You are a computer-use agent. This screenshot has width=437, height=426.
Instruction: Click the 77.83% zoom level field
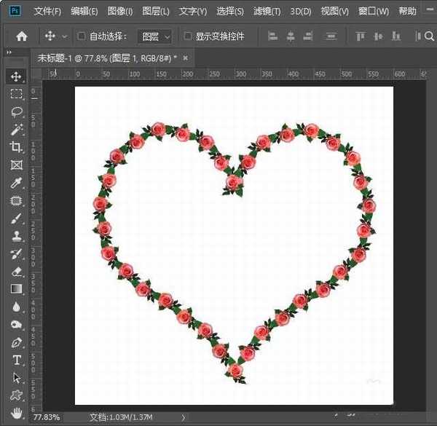(x=47, y=418)
